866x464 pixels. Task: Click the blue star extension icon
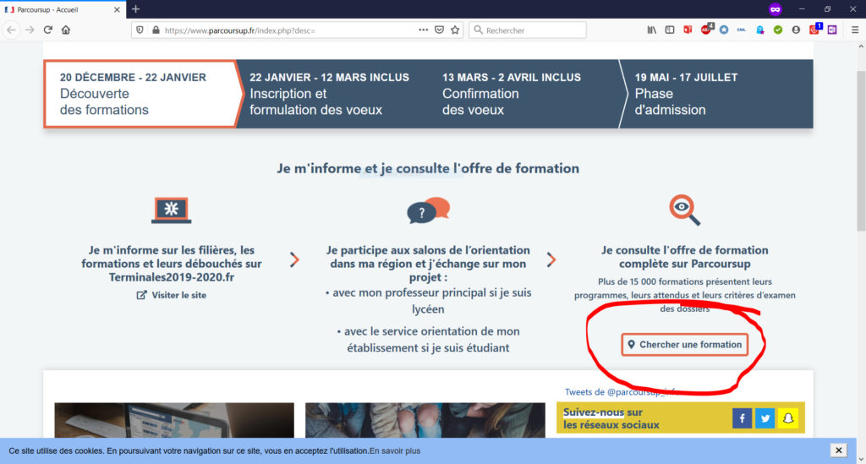point(724,30)
